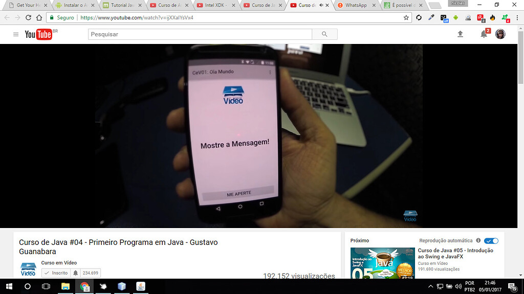This screenshot has height=294, width=524.
Task: Switch to the Intel XDK tab
Action: click(x=216, y=5)
